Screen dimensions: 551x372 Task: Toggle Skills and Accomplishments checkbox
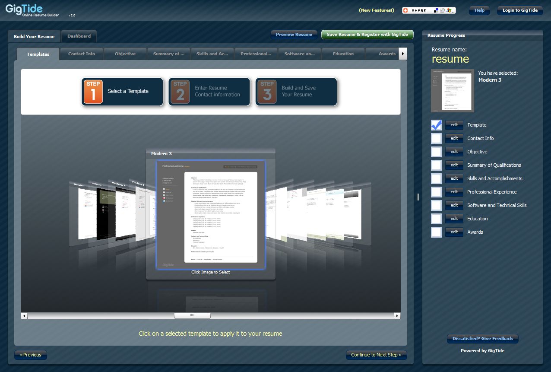coord(437,178)
